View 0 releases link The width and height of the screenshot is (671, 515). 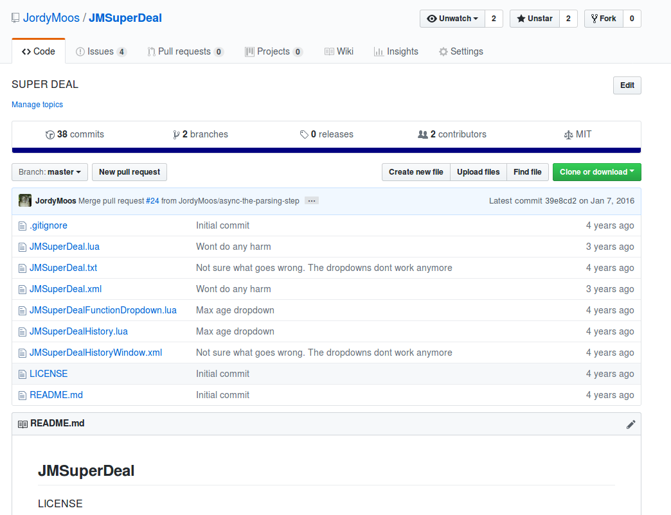(327, 134)
